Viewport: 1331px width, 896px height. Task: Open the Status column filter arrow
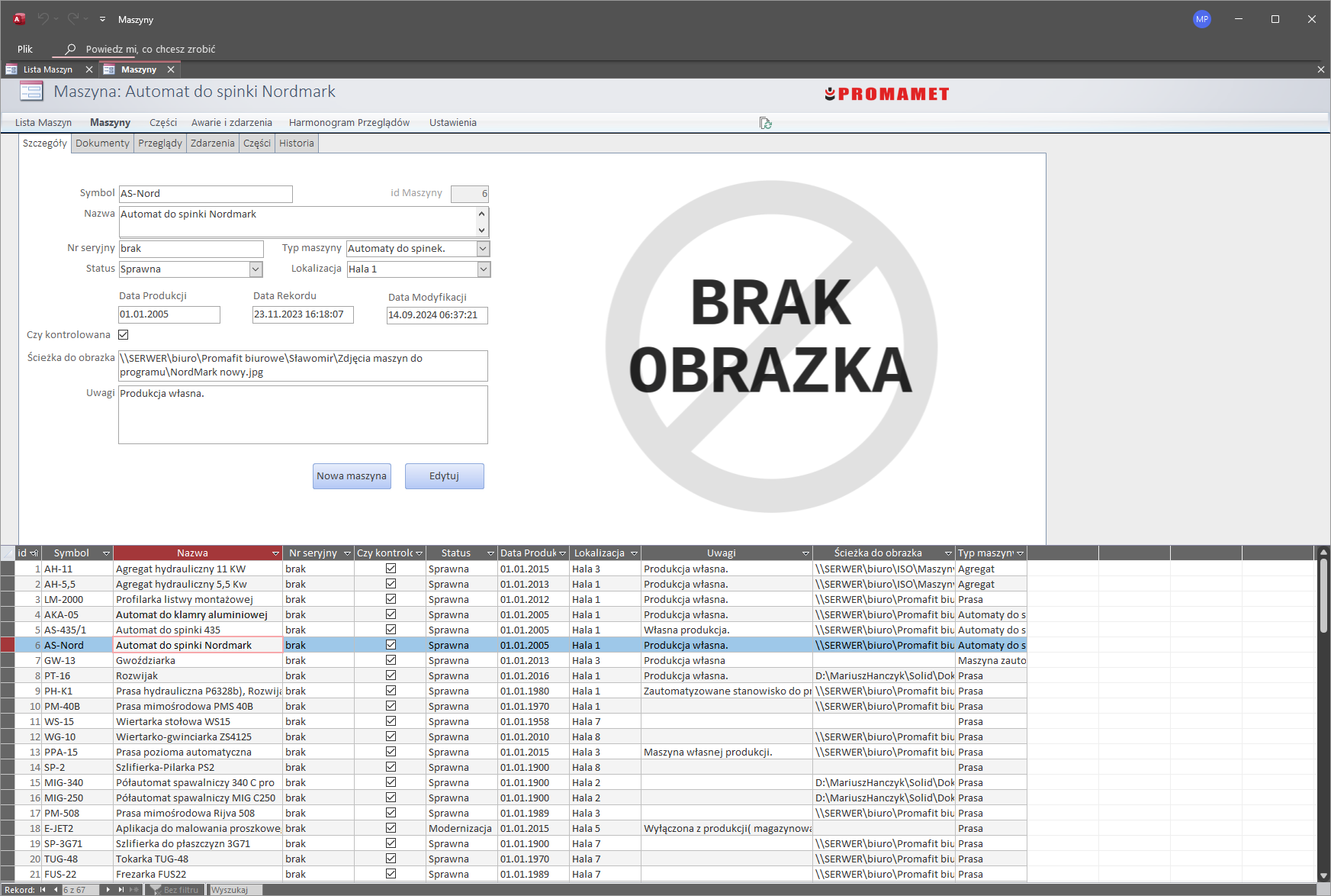[x=489, y=553]
